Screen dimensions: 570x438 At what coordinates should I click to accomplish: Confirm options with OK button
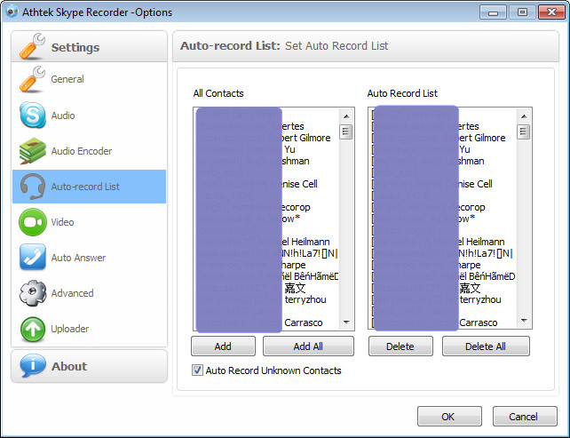(449, 416)
